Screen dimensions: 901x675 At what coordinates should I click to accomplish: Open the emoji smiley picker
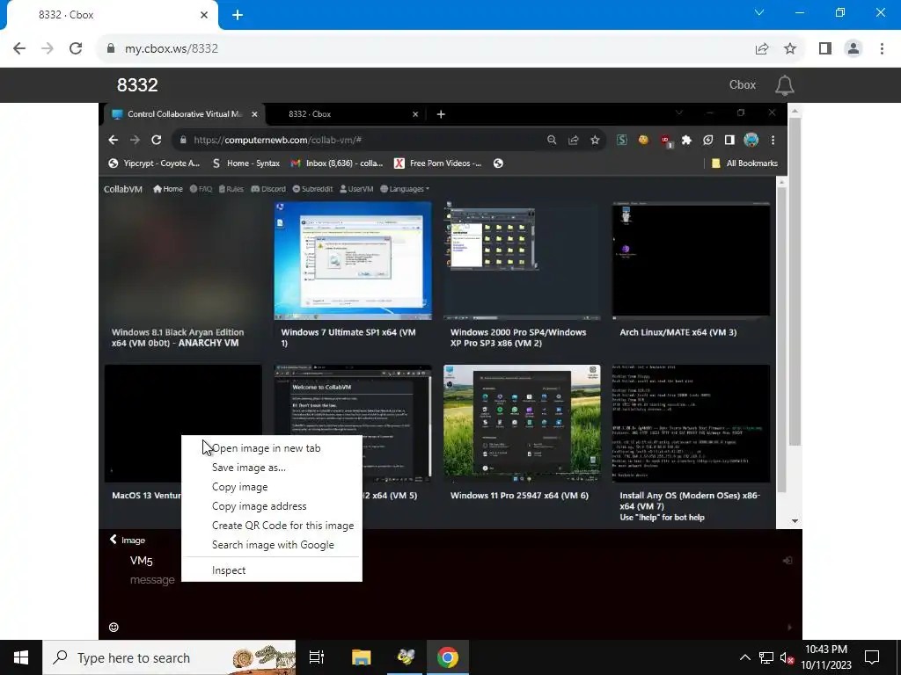click(x=114, y=628)
